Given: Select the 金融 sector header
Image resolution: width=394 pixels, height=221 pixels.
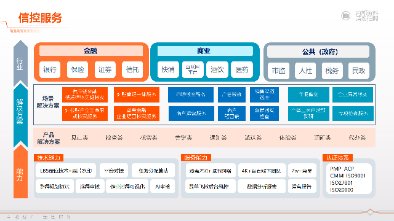Looking at the screenshot, I should coord(91,51).
